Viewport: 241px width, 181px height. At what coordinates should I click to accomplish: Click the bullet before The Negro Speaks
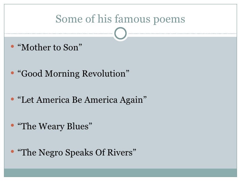click(13, 151)
